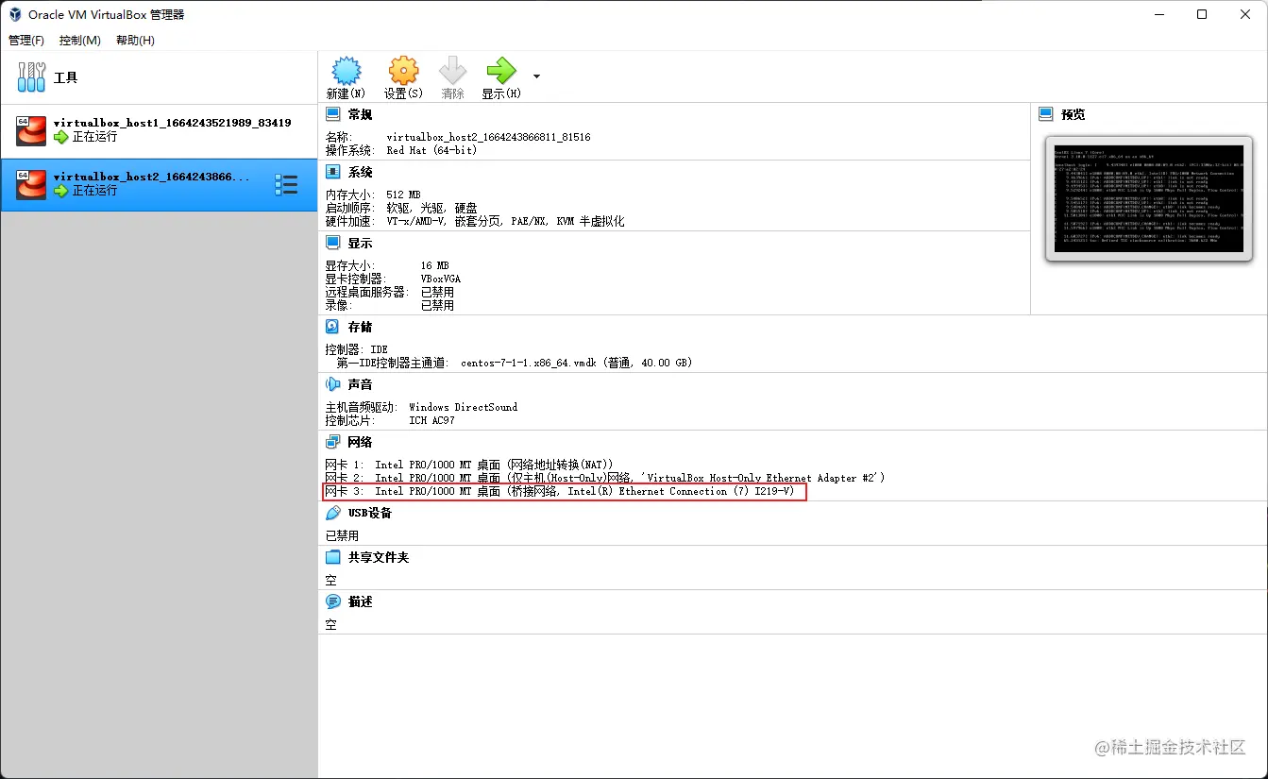The image size is (1268, 779).
Task: Open the 网络 section header link
Action: click(360, 442)
